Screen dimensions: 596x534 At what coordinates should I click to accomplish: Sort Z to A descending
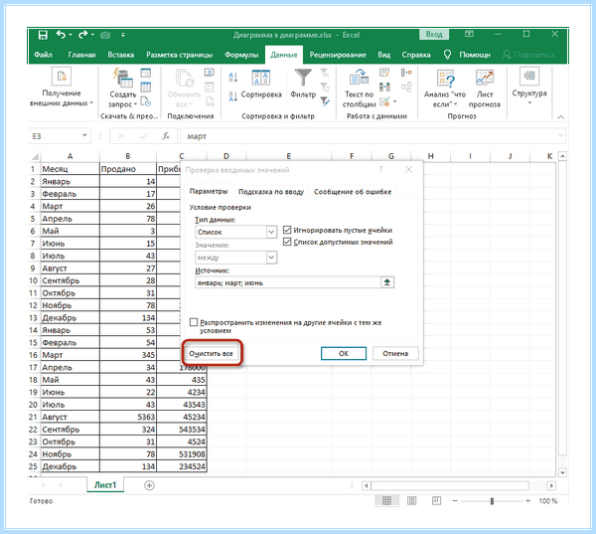click(233, 96)
